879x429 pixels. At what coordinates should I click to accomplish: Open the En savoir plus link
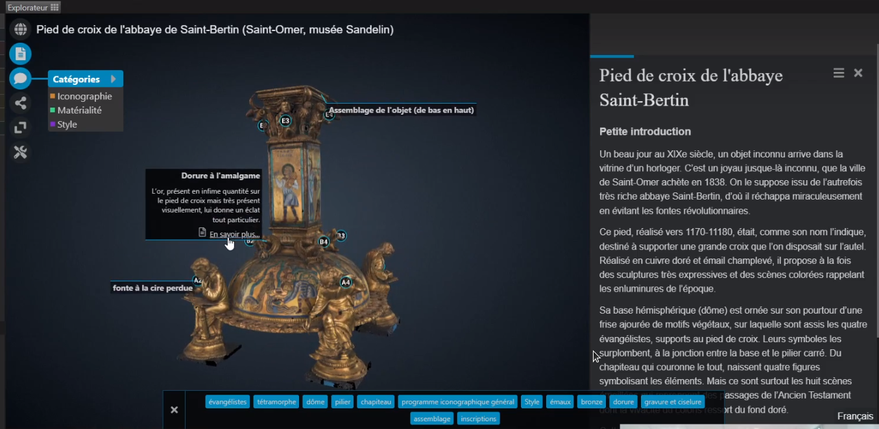point(235,234)
